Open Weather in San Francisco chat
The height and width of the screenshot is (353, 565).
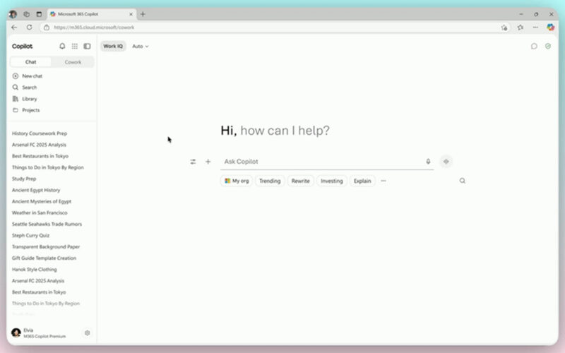[40, 213]
